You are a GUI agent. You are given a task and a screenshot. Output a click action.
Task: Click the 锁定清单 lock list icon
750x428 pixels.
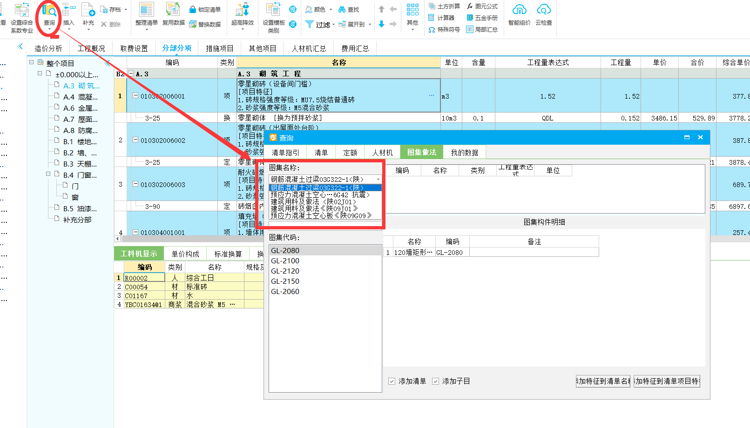click(192, 9)
